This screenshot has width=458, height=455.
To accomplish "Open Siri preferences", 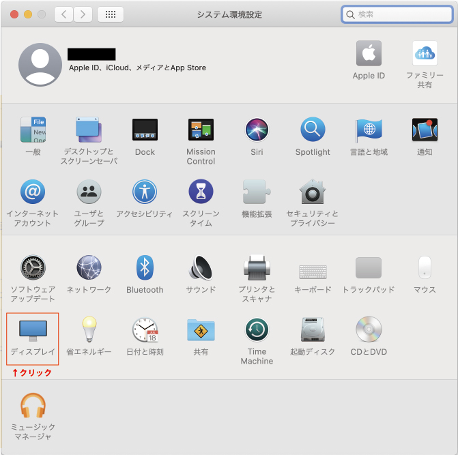I will pos(257,130).
